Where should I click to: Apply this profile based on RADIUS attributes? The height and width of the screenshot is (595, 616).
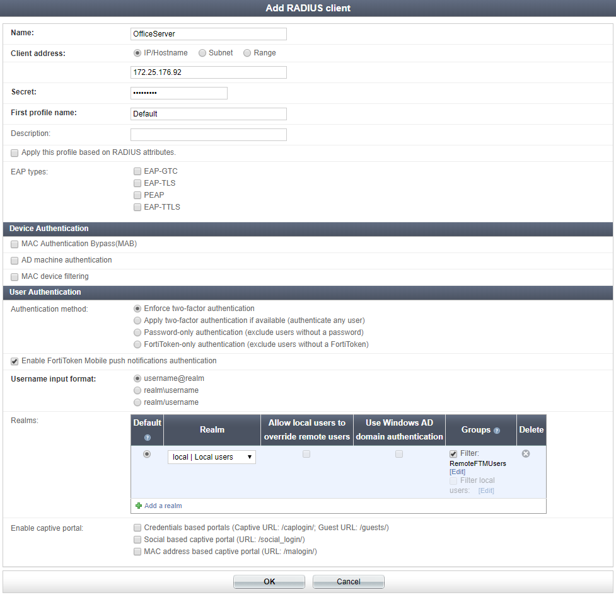[x=15, y=153]
